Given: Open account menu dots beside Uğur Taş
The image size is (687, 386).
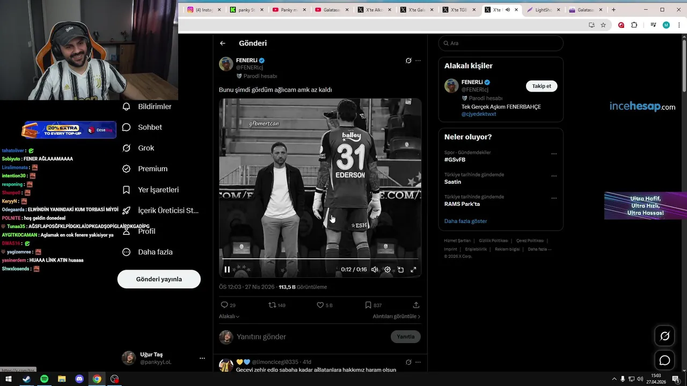Looking at the screenshot, I should [202, 358].
